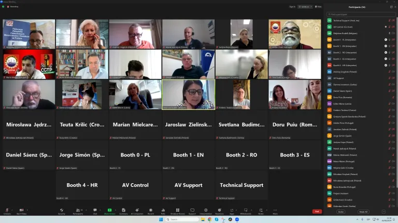Viewport: 398px width, 223px height.
Task: Click the Invite button in Participants panel
Action: pyautogui.click(x=341, y=212)
